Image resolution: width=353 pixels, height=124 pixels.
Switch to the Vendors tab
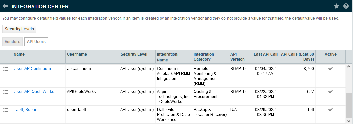pyautogui.click(x=13, y=42)
